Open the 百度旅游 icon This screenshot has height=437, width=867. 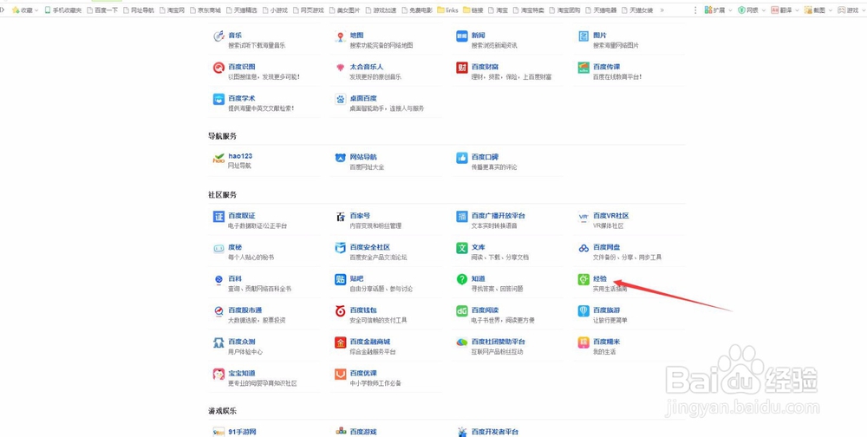pos(583,311)
